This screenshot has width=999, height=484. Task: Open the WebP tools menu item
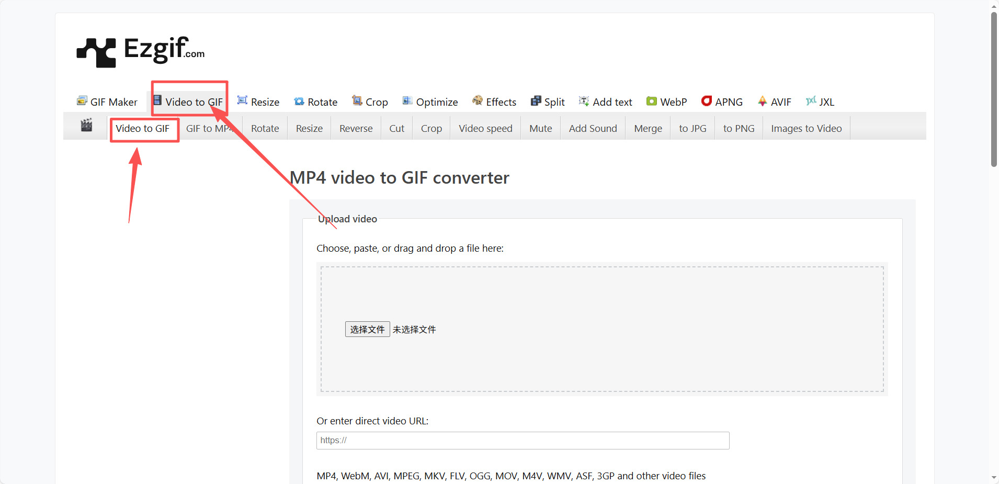(x=667, y=102)
